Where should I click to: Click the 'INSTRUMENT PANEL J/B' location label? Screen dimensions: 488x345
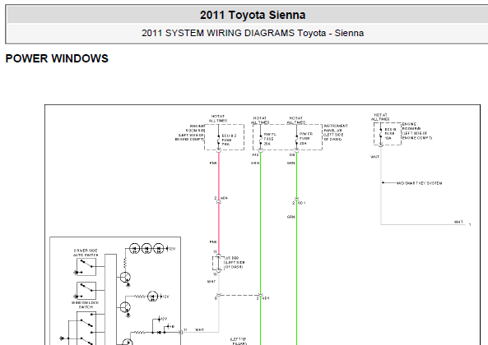point(336,132)
